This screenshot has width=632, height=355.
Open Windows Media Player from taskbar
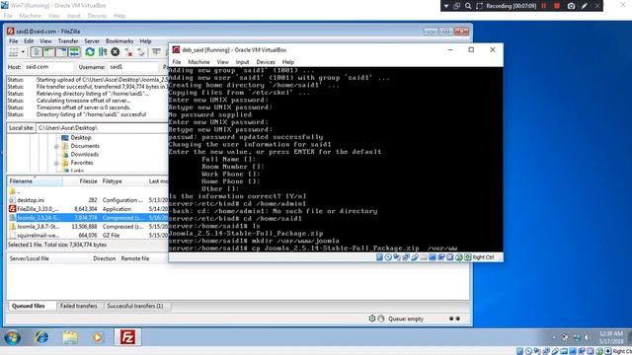coord(97,337)
